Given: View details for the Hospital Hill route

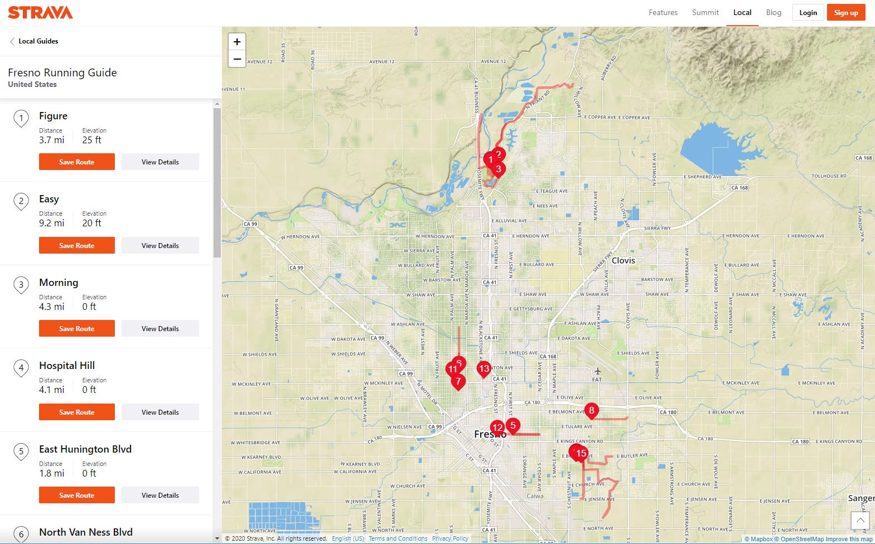Looking at the screenshot, I should 160,412.
